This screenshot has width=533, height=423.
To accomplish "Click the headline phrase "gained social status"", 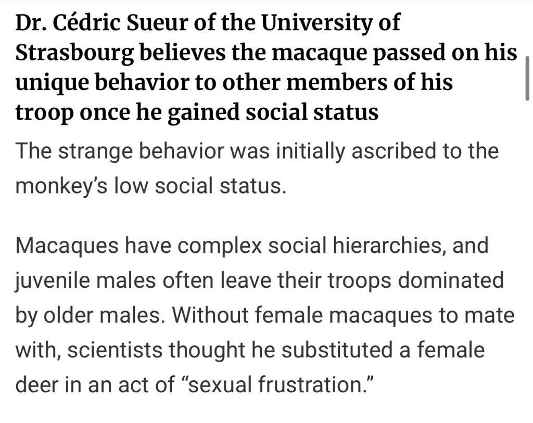I will 281,112.
